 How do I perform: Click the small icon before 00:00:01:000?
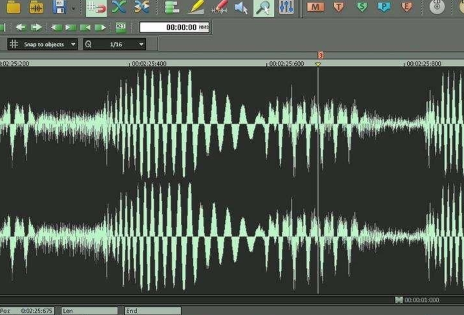coord(399,300)
